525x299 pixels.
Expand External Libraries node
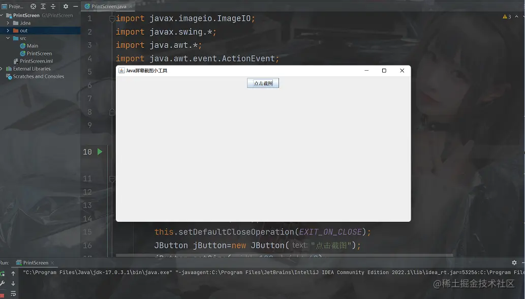click(x=2, y=69)
